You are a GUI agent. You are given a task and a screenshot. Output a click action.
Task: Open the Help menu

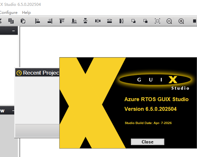pos(26,12)
